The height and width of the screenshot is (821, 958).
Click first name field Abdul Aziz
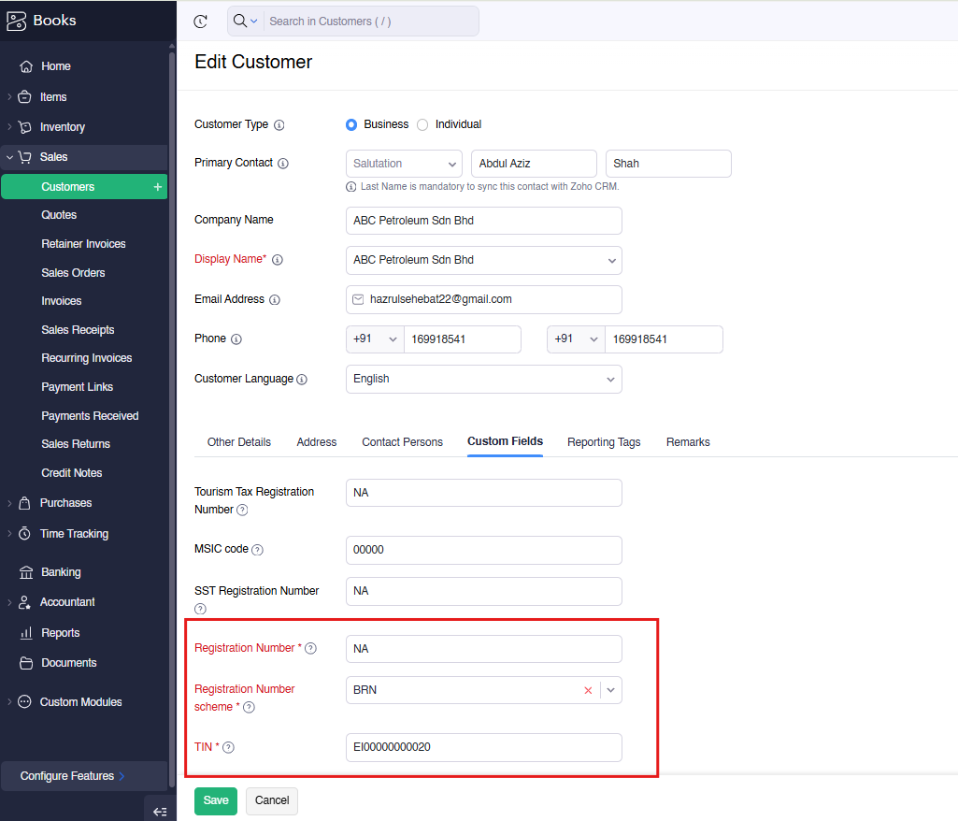click(534, 164)
